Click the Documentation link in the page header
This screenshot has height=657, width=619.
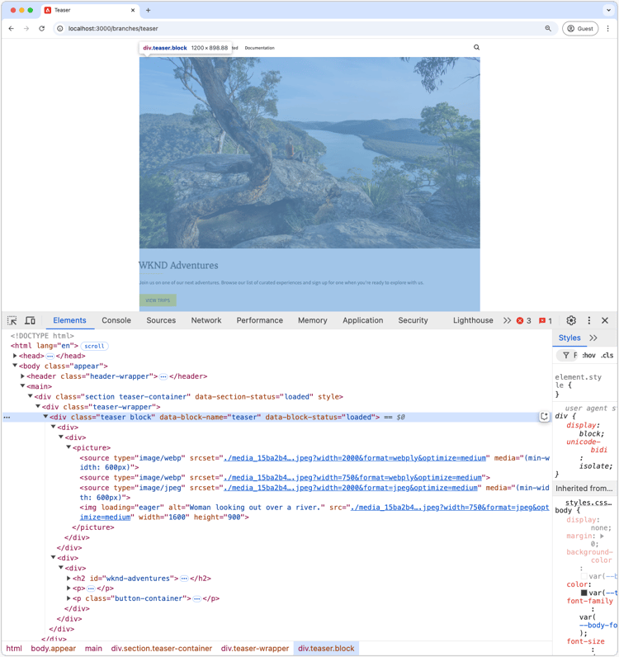click(x=260, y=48)
